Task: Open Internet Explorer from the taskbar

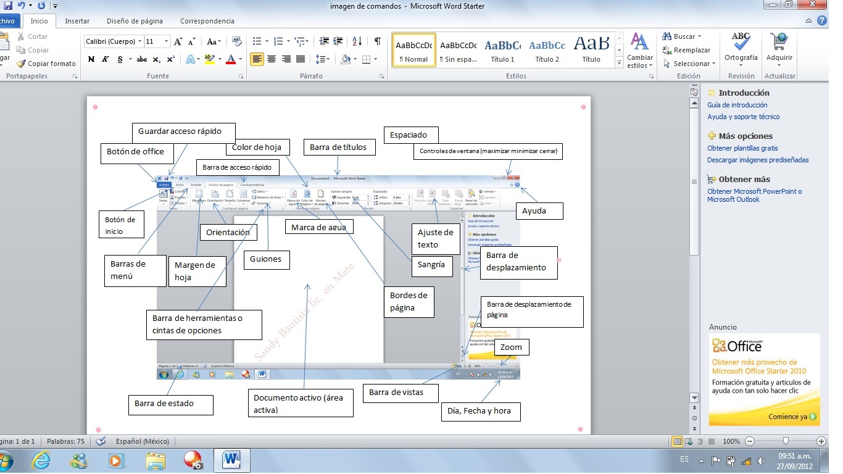Action: point(41,460)
